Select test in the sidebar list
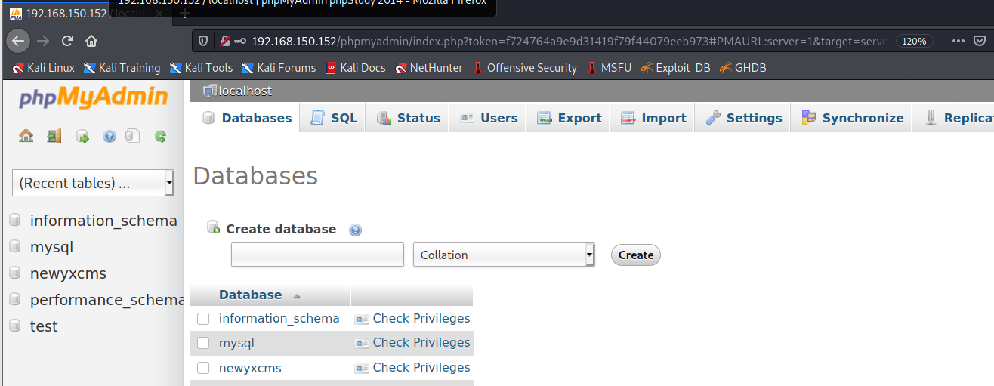 tap(44, 326)
